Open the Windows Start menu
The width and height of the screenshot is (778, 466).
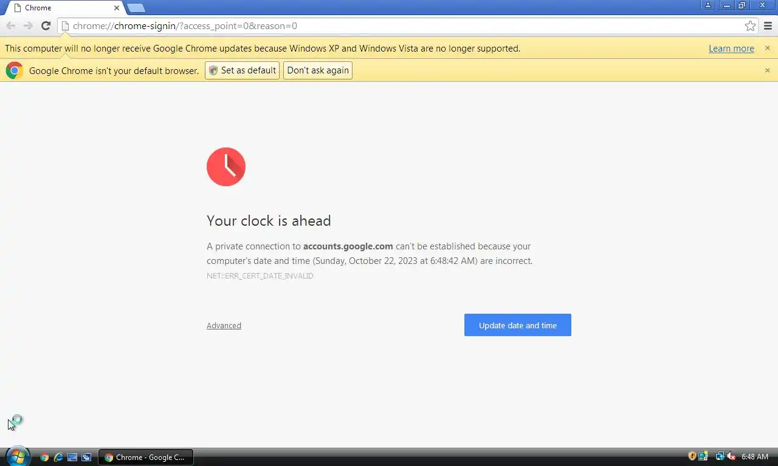pyautogui.click(x=18, y=456)
